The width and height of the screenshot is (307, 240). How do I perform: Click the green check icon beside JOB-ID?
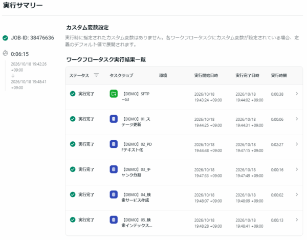coord(5,38)
